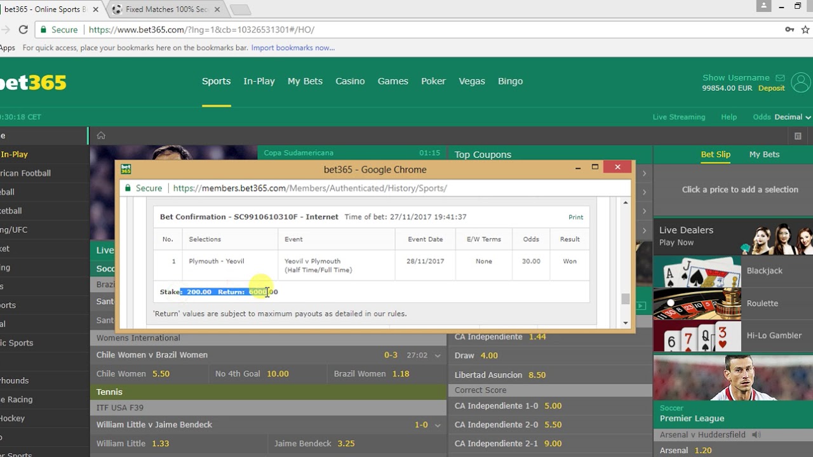Select Draw at 4.00
This screenshot has width=813, height=457.
[550, 355]
